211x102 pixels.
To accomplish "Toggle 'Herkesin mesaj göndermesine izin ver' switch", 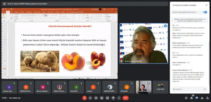I will [x=205, y=12].
